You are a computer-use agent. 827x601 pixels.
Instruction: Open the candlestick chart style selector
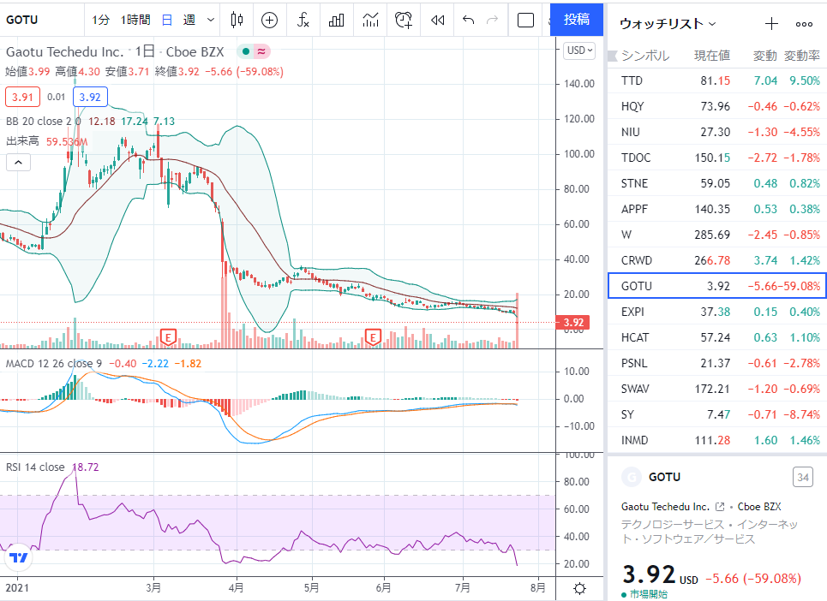[x=237, y=20]
